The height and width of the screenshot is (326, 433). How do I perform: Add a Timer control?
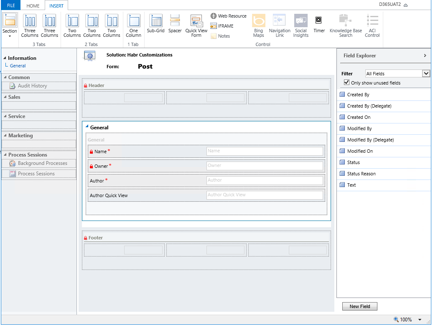[319, 25]
